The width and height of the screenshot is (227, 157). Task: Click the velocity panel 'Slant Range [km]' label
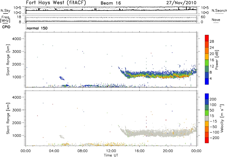(8, 118)
